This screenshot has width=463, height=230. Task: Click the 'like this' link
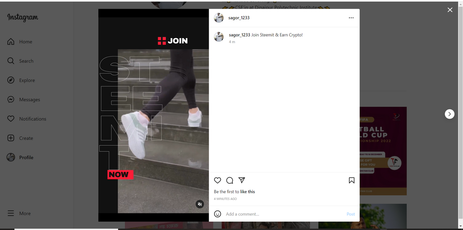[x=247, y=192]
